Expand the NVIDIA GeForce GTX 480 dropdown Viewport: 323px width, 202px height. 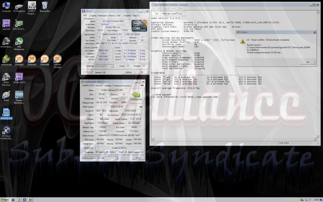pos(117,158)
